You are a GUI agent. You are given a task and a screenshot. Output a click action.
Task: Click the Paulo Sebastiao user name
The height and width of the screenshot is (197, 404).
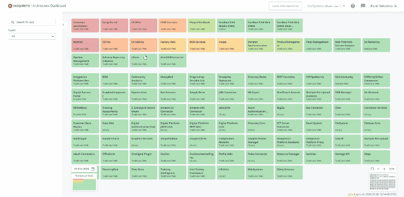point(381,6)
